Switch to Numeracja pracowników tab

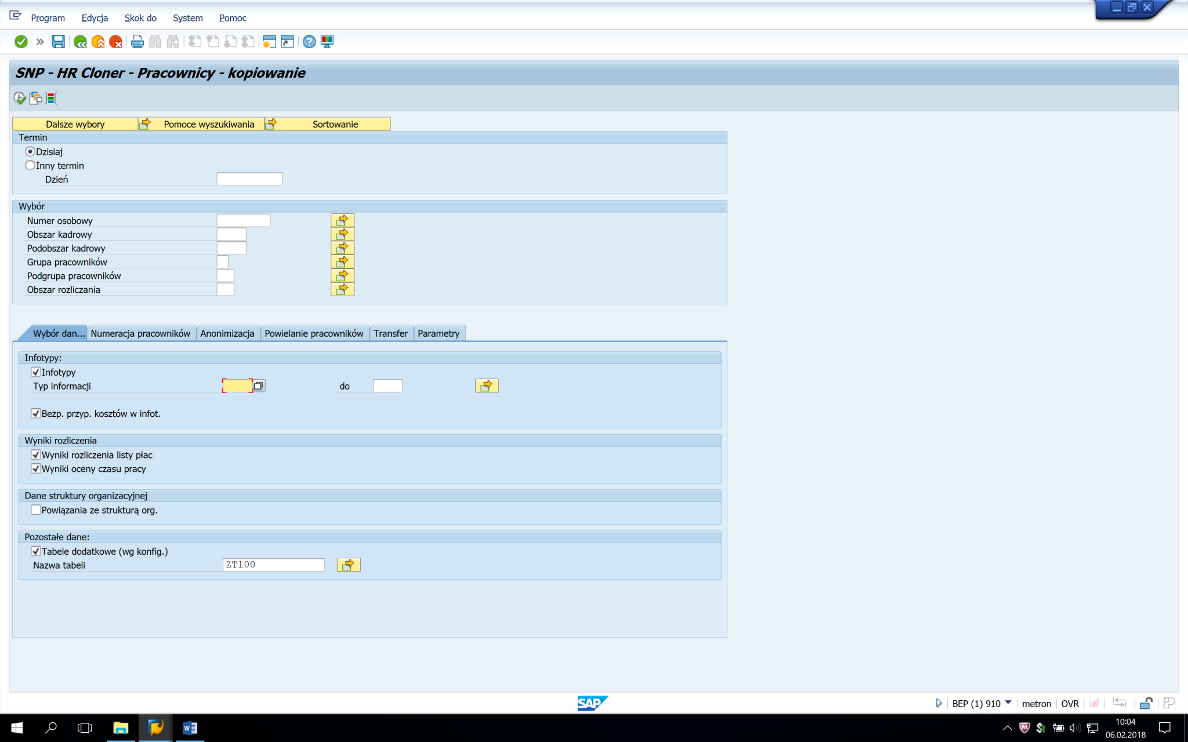pos(140,333)
